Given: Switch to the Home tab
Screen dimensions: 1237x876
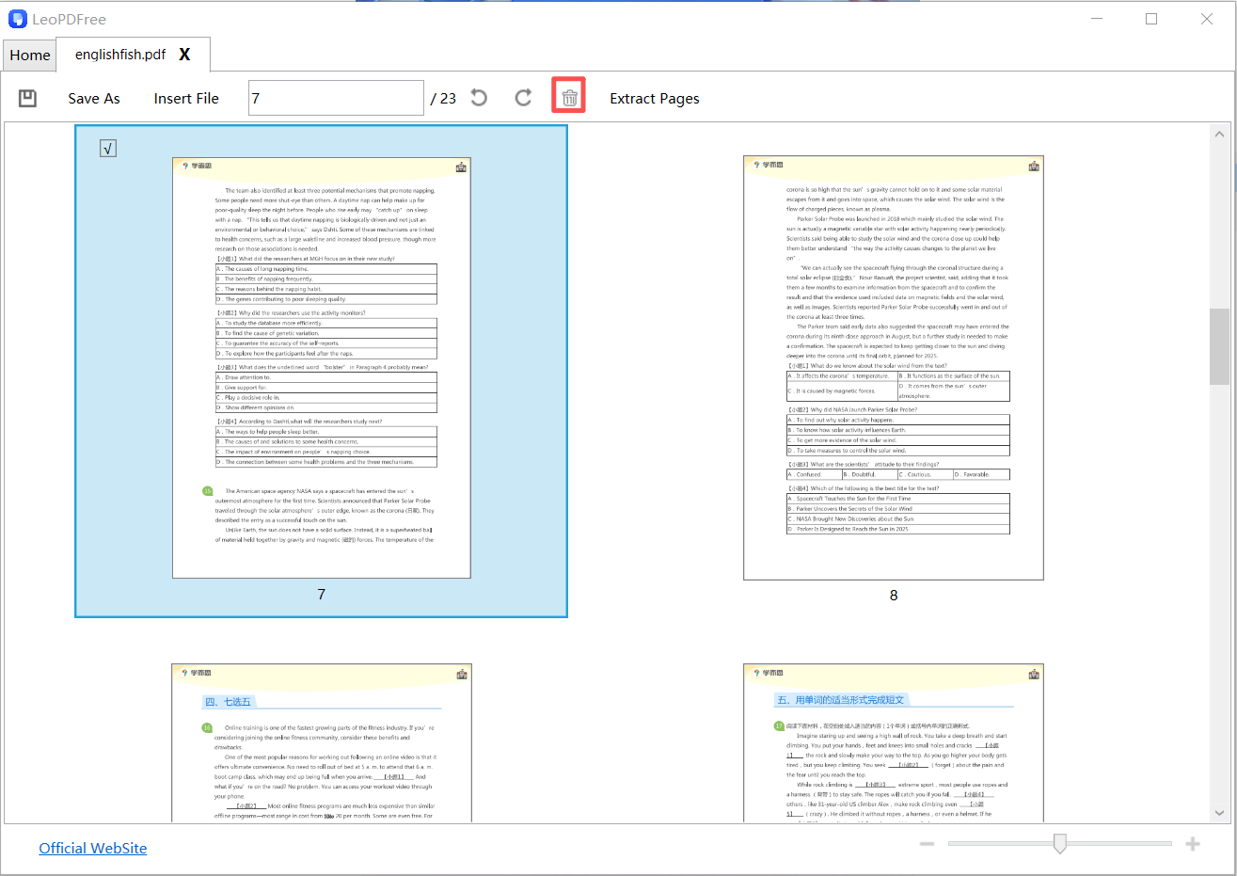Looking at the screenshot, I should pyautogui.click(x=29, y=55).
